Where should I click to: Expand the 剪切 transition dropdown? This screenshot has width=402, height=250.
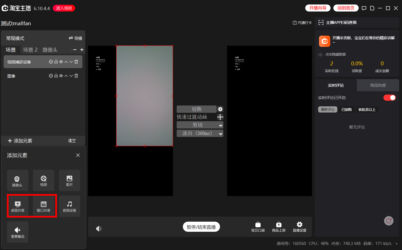tap(221, 125)
